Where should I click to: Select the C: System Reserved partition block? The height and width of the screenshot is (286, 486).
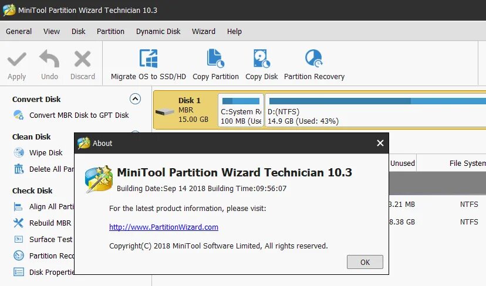[241, 110]
